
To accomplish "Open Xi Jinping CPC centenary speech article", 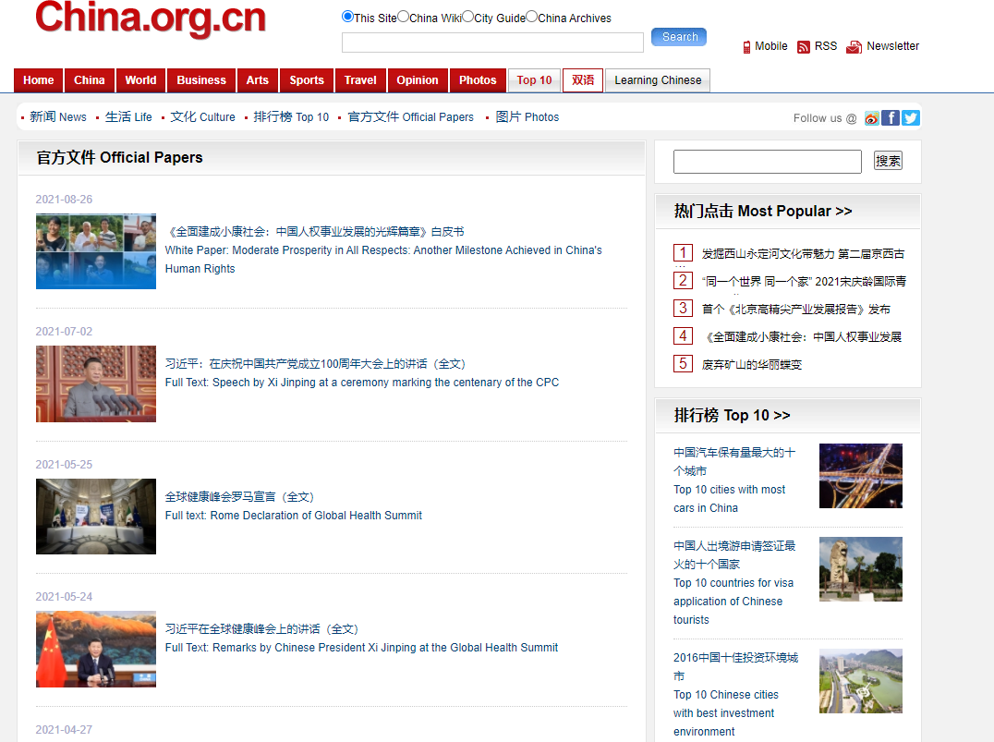I will coord(362,383).
